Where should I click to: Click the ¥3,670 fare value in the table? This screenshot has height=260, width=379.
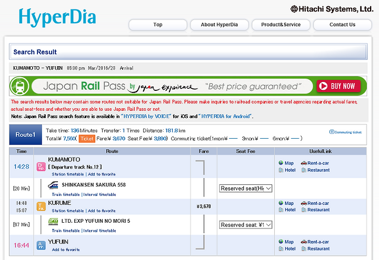[x=204, y=206]
